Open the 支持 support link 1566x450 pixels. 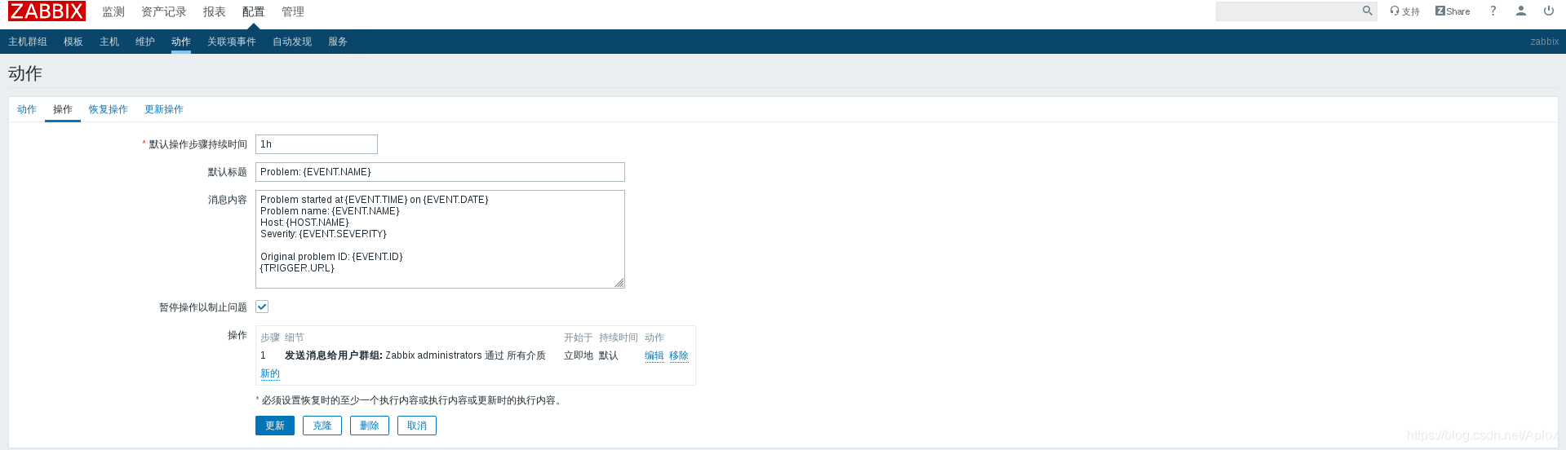[x=1404, y=11]
